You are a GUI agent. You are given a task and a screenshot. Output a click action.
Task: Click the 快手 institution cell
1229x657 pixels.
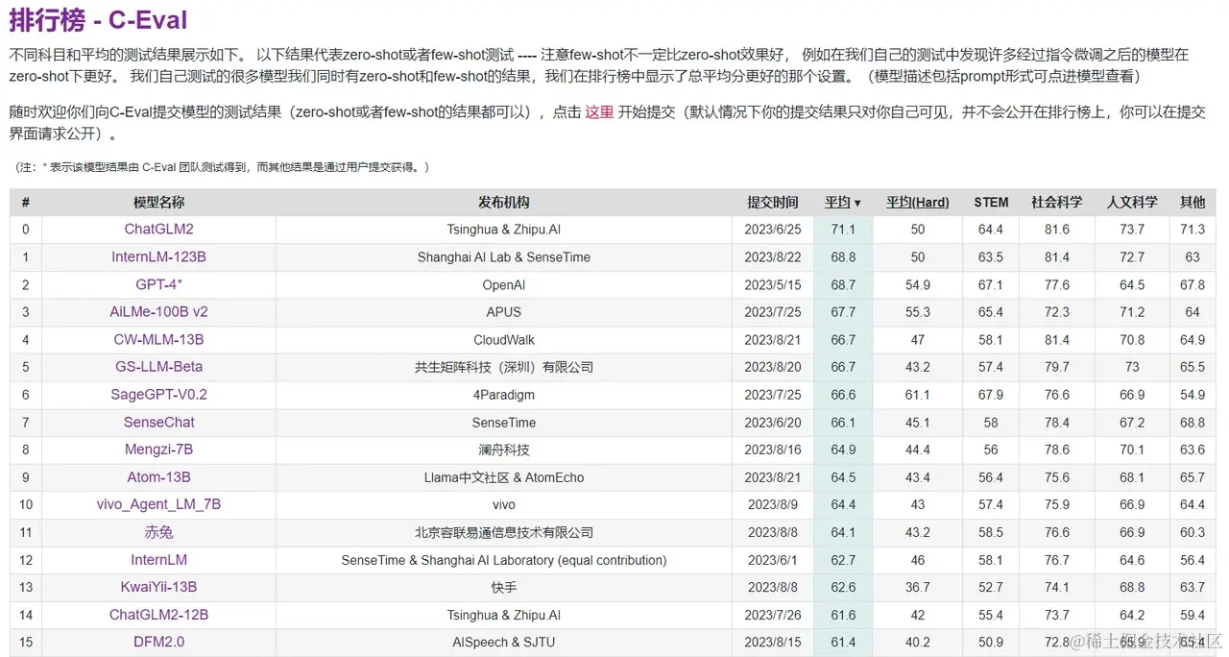click(504, 587)
